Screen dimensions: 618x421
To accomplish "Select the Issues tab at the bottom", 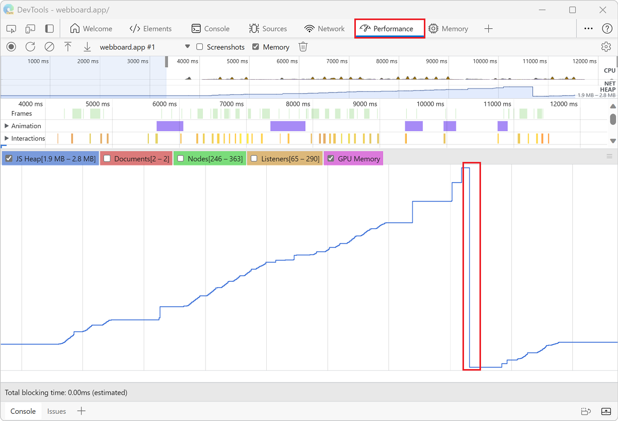I will click(x=57, y=411).
